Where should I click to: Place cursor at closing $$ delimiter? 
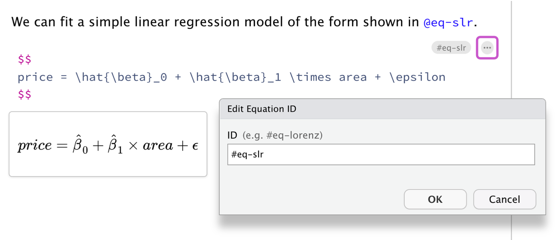click(x=24, y=95)
